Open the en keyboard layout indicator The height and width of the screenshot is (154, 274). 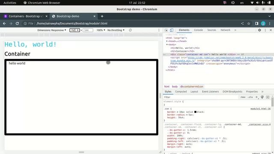click(x=242, y=3)
